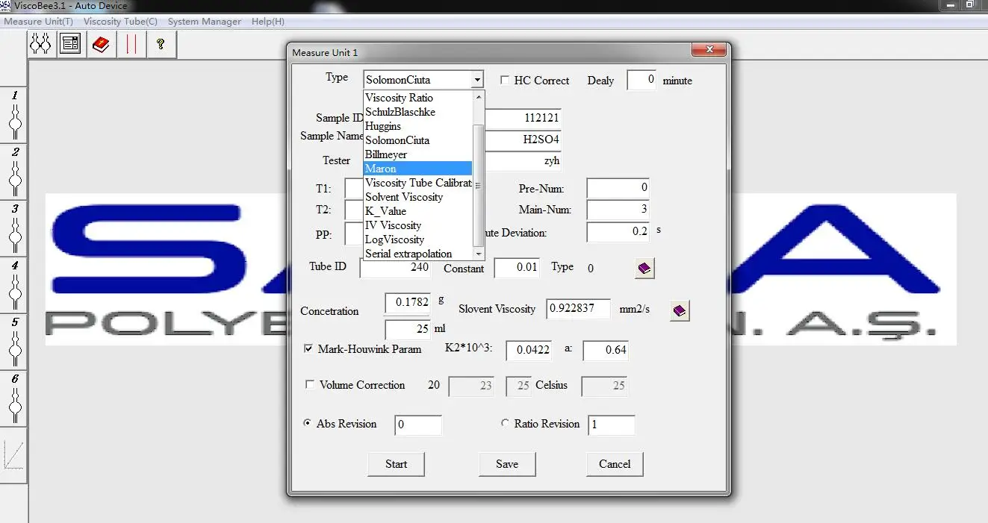This screenshot has width=988, height=523.
Task: Open Help(H) menu
Action: coord(268,21)
